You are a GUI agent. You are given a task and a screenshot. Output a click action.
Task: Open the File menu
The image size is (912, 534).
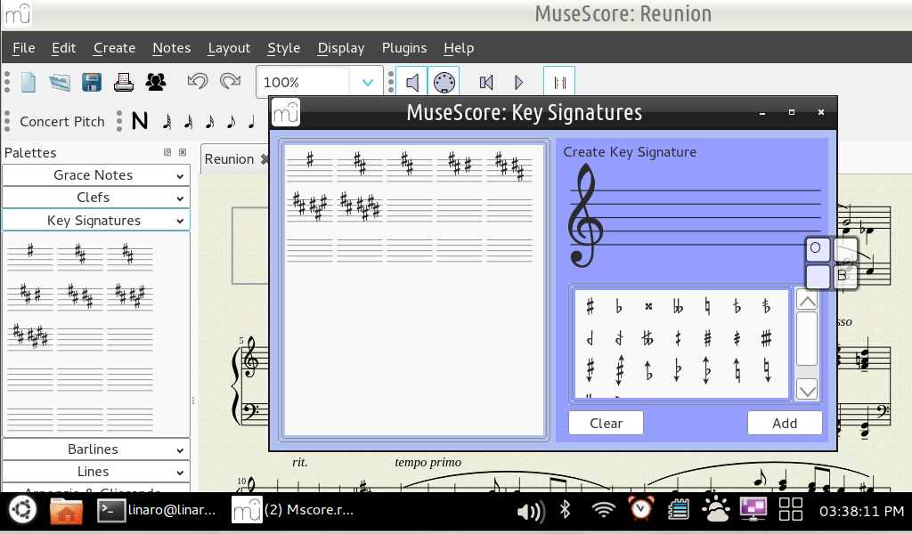24,48
